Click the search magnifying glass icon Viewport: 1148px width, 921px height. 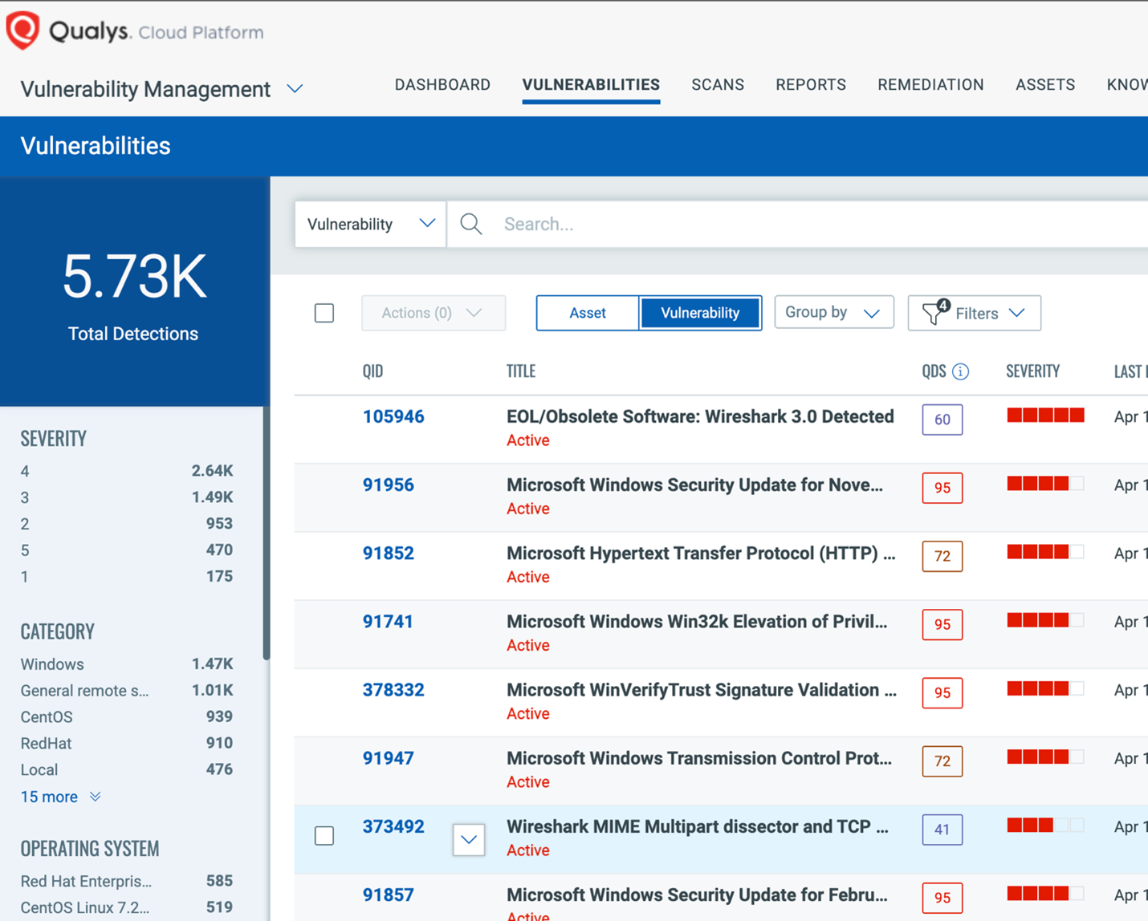[x=470, y=224]
